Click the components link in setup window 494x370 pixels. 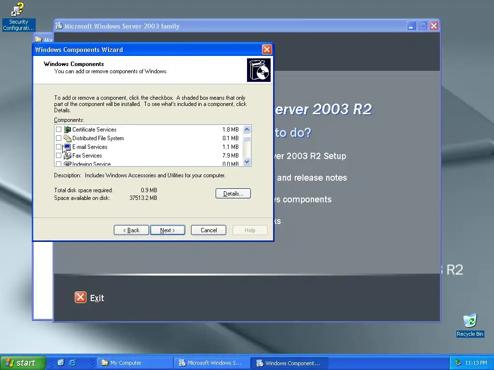click(303, 199)
